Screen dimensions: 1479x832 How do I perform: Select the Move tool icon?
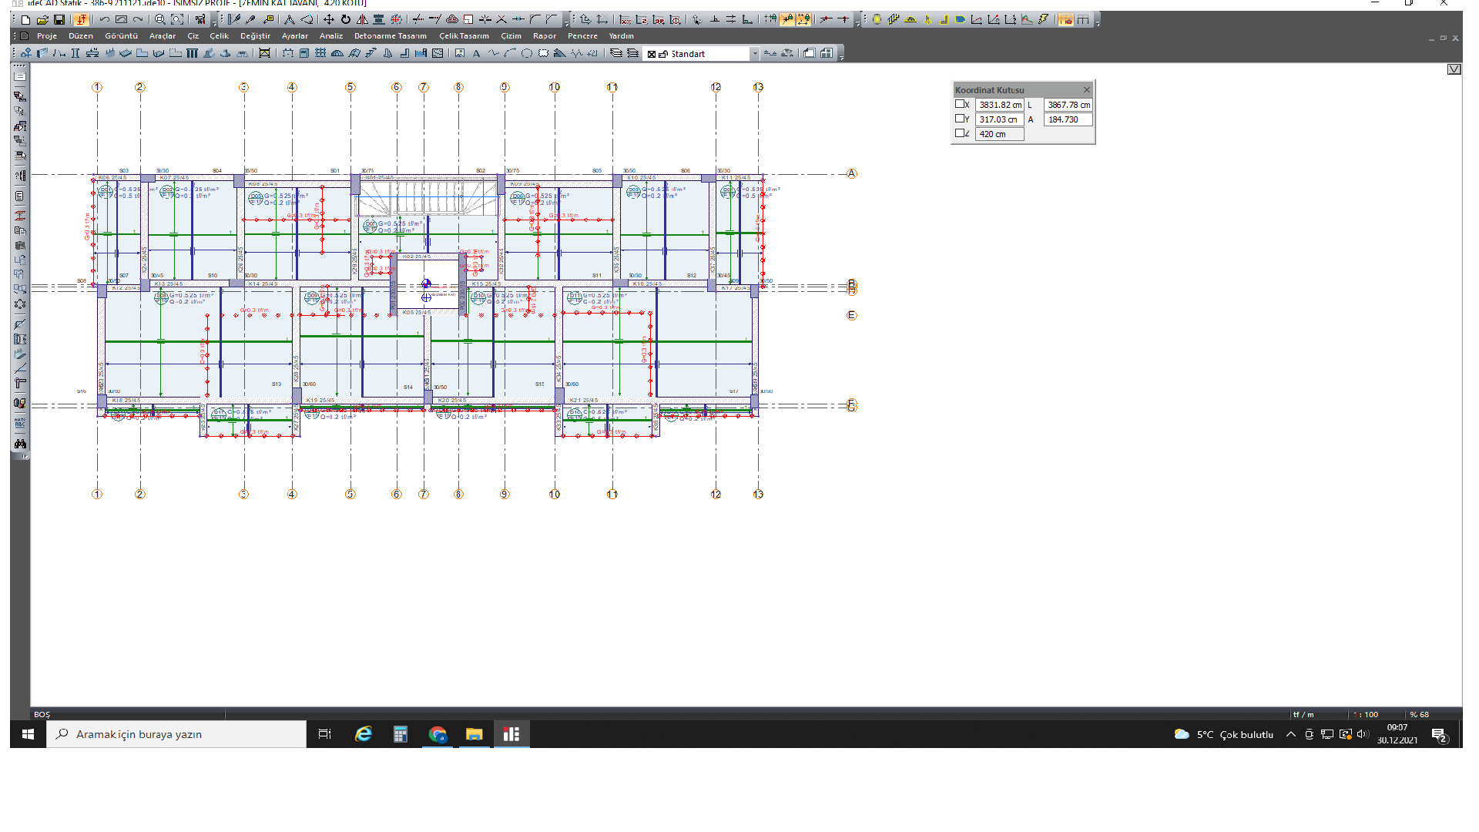click(328, 19)
